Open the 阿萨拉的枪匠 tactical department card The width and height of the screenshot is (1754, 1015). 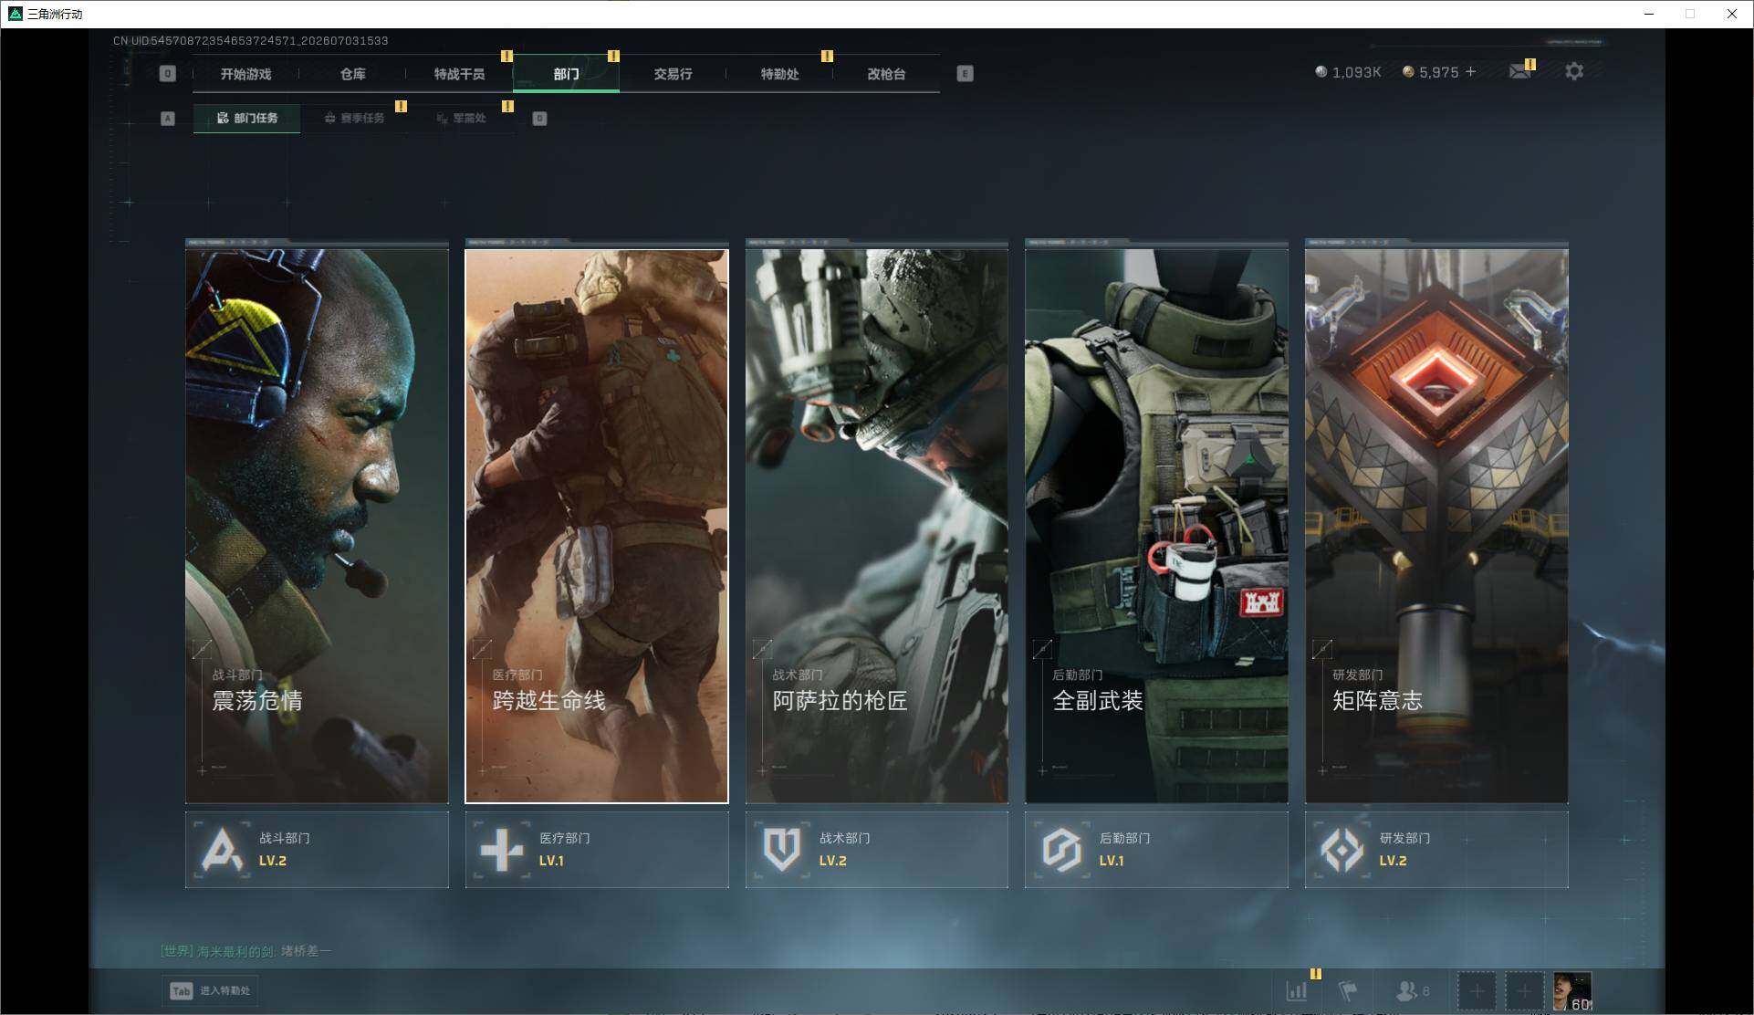click(x=877, y=526)
